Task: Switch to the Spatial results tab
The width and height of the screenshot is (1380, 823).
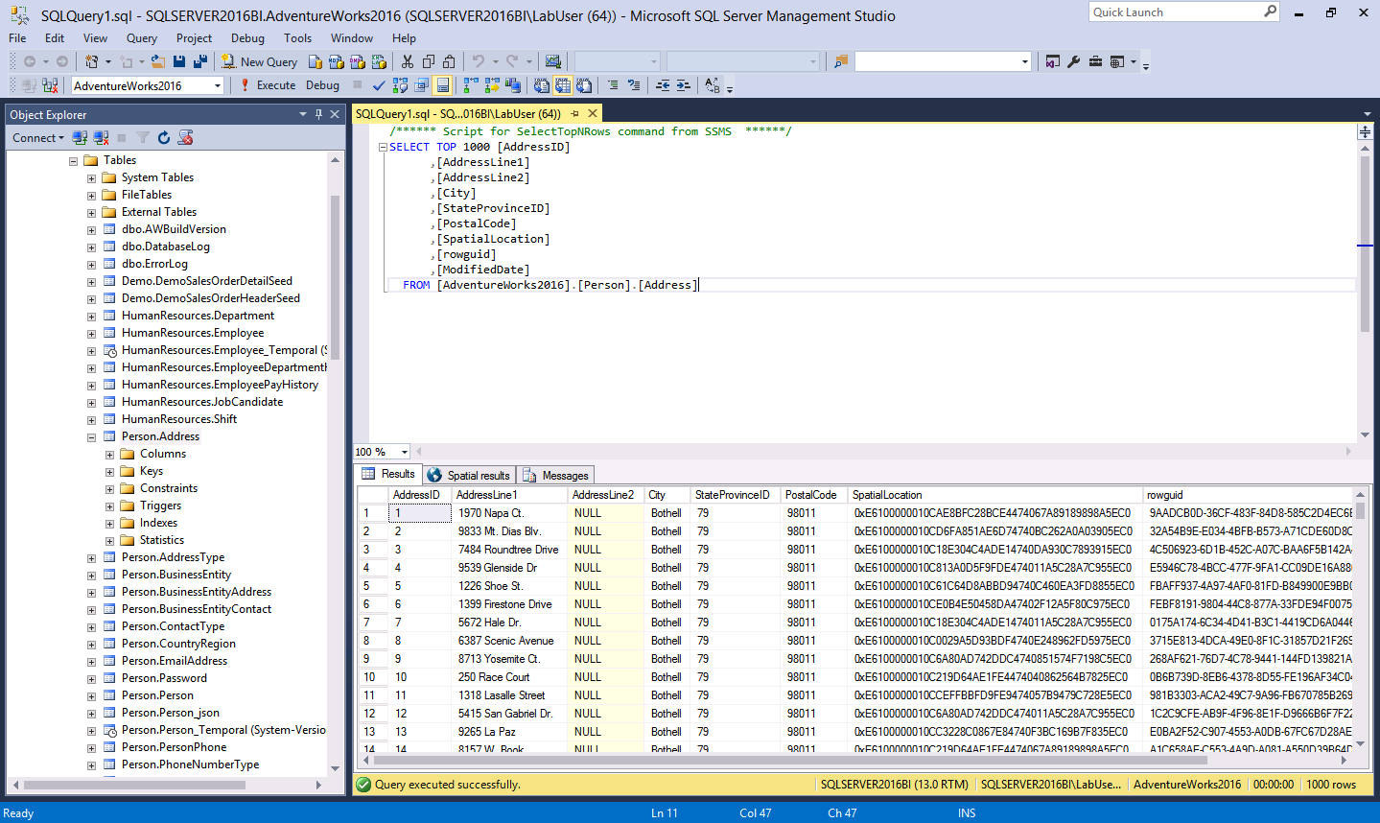Action: tap(468, 475)
